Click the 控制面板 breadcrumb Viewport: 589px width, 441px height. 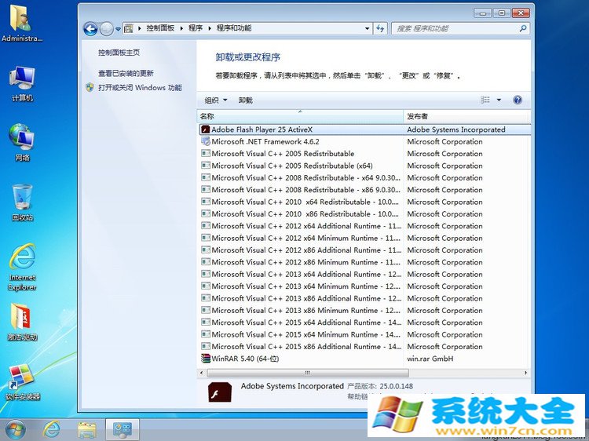pos(160,28)
